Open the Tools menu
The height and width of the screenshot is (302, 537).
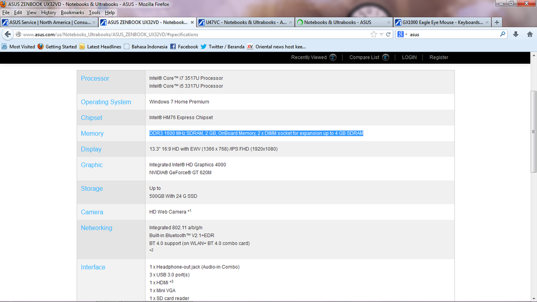(x=94, y=13)
